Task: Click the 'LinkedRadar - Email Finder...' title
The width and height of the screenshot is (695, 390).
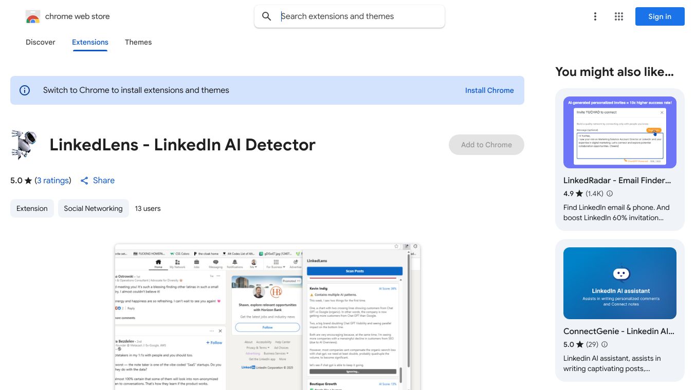Action: click(x=617, y=180)
